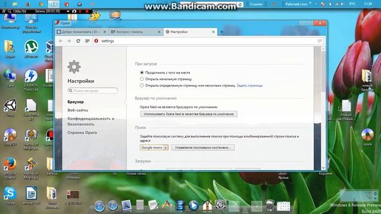381x214 pixels.
Task: Close the 'Добро пожаловать' tab
Action: (x=105, y=32)
